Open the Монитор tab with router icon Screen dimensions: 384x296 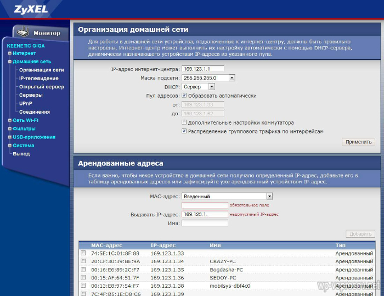point(41,32)
